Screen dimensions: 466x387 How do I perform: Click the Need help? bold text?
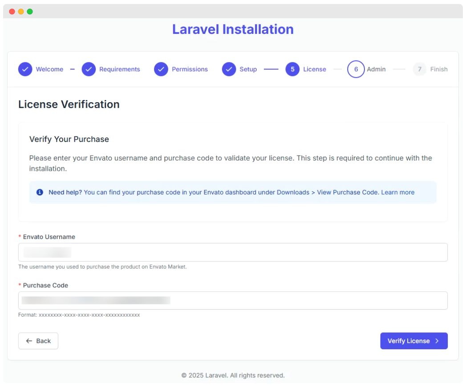point(65,192)
